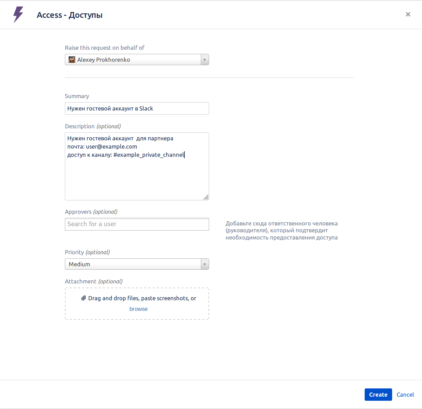The image size is (422, 409).
Task: Click the 'Raise this request on behalf of' label
Action: click(104, 48)
